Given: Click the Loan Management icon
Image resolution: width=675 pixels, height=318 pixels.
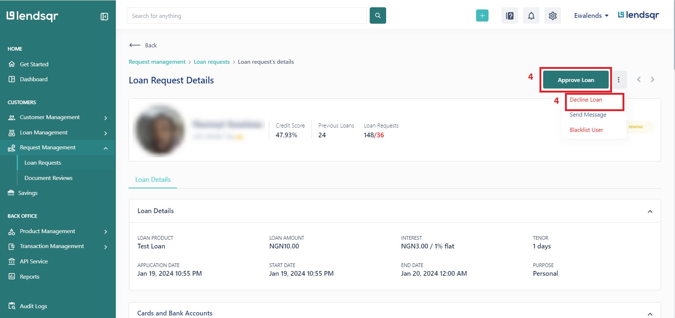Looking at the screenshot, I should 12,133.
